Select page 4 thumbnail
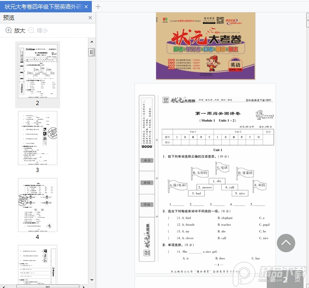Image resolution: width=309 pixels, height=288 pixels. (38, 205)
